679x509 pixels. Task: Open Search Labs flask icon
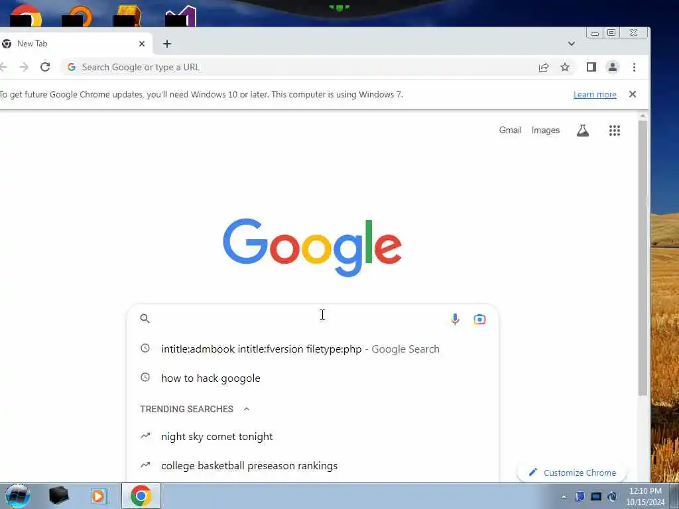[582, 131]
